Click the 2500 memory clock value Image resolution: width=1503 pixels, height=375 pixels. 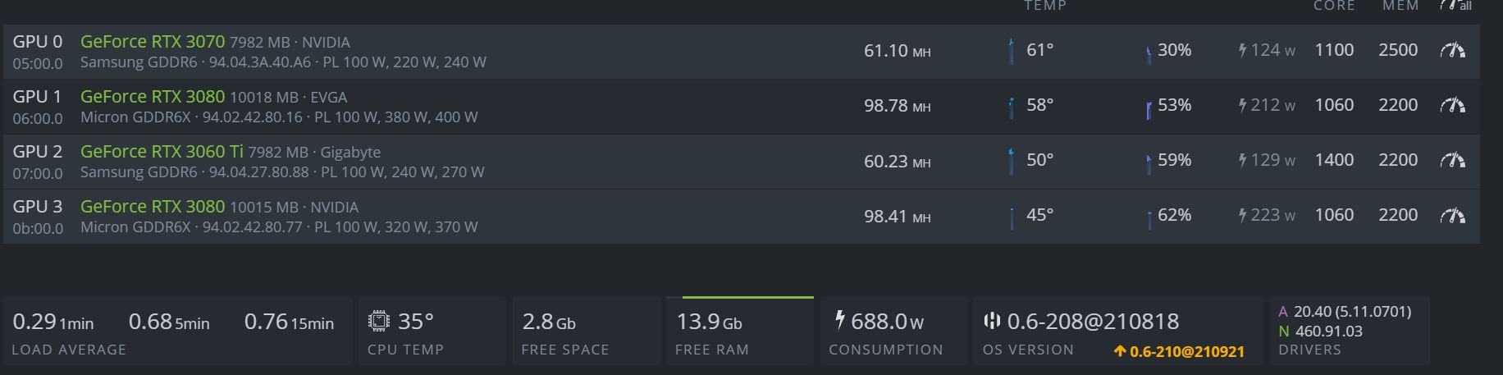(1398, 50)
